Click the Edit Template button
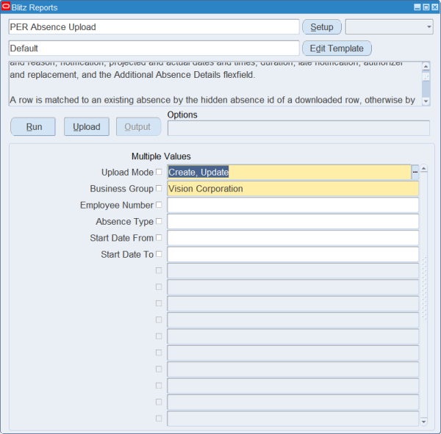Viewport: 441px width, 434px height. coord(337,48)
